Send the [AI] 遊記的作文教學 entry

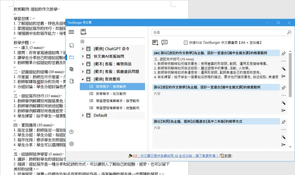tap(283, 76)
